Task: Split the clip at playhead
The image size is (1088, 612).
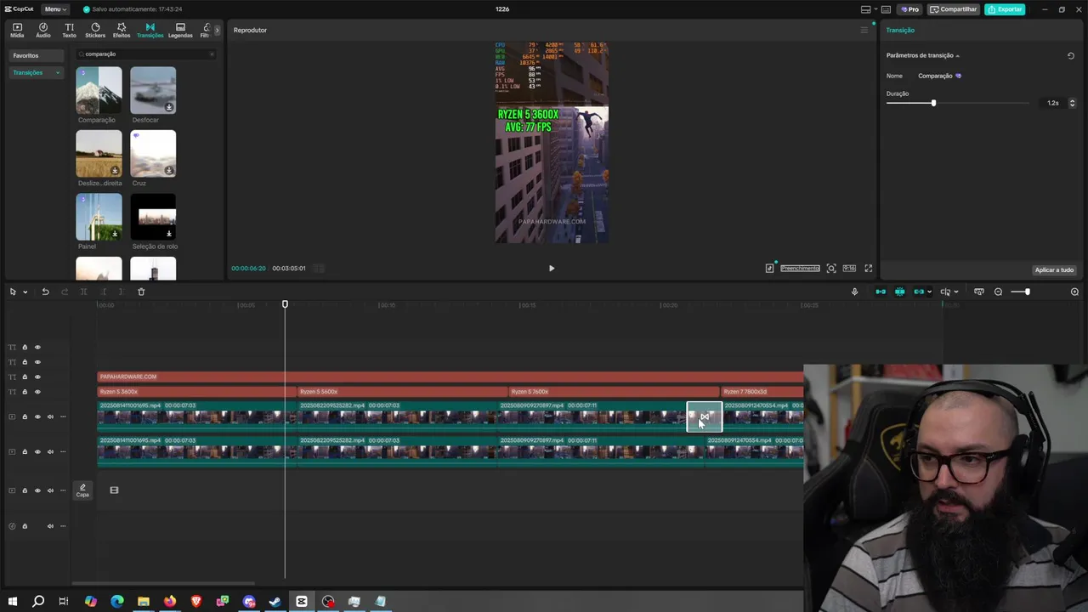Action: pos(83,292)
